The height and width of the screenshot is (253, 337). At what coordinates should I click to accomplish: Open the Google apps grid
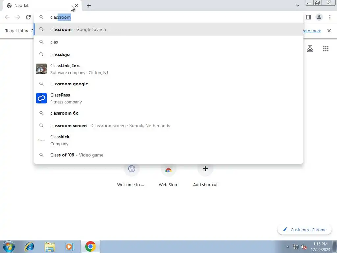tap(326, 49)
